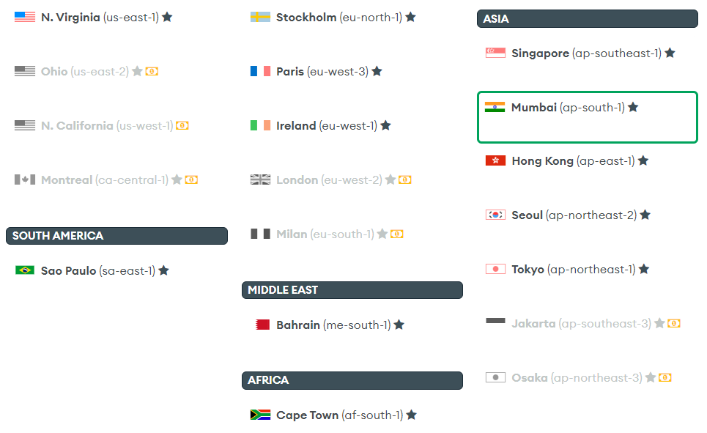The image size is (707, 433).
Task: Click the star icon next to Hong Kong
Action: click(x=643, y=160)
